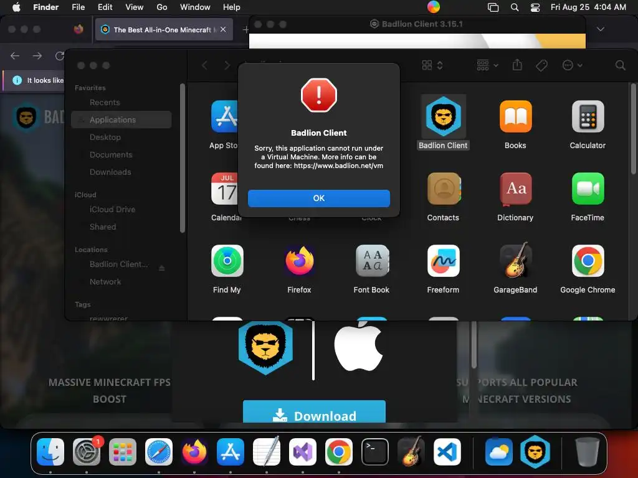Open the Window menu

point(195,7)
